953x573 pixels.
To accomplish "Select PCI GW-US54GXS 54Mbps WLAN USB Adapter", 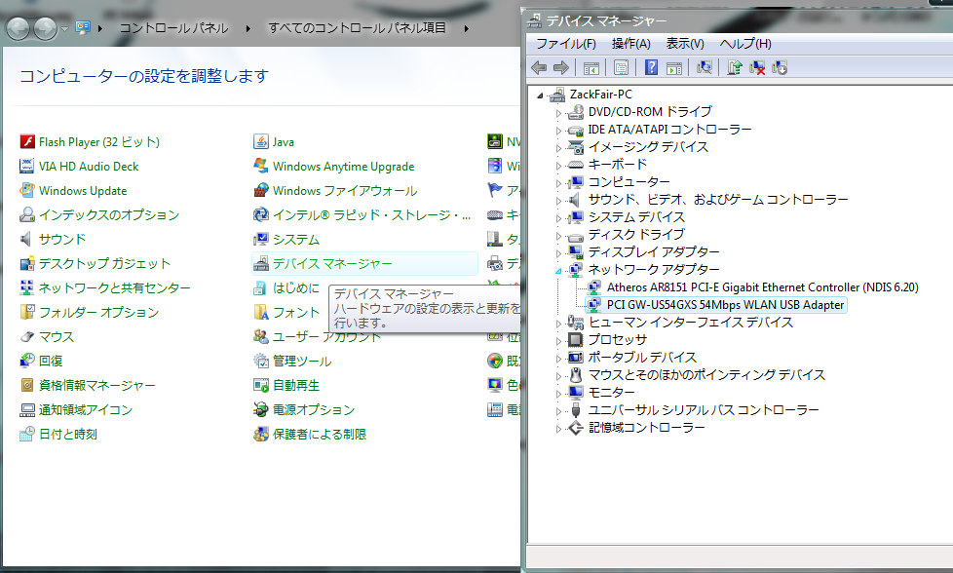I will tap(725, 305).
